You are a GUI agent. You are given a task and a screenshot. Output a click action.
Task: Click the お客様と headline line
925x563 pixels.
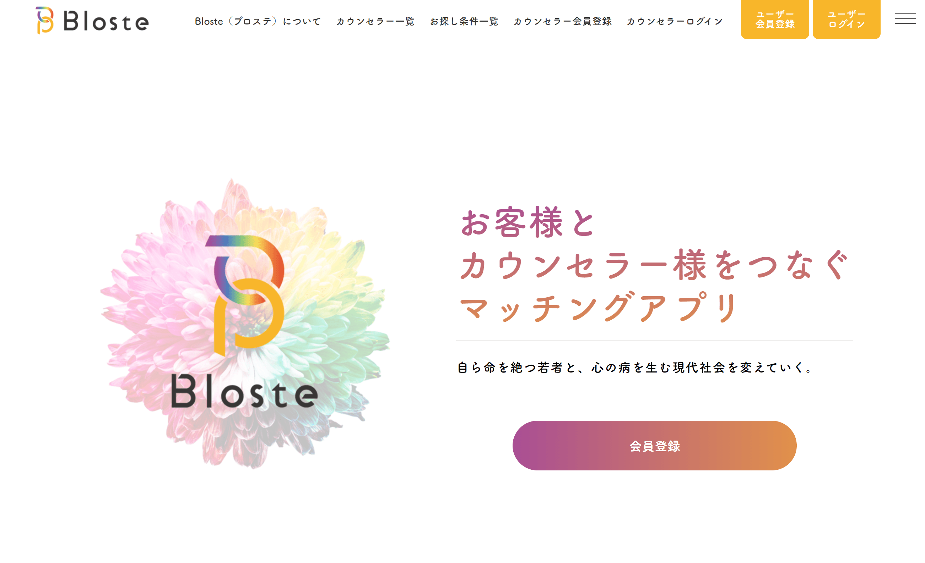(528, 223)
